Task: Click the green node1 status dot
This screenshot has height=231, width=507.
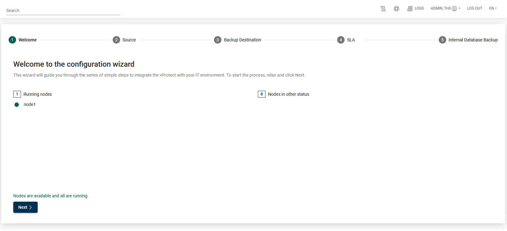Action: click(17, 105)
